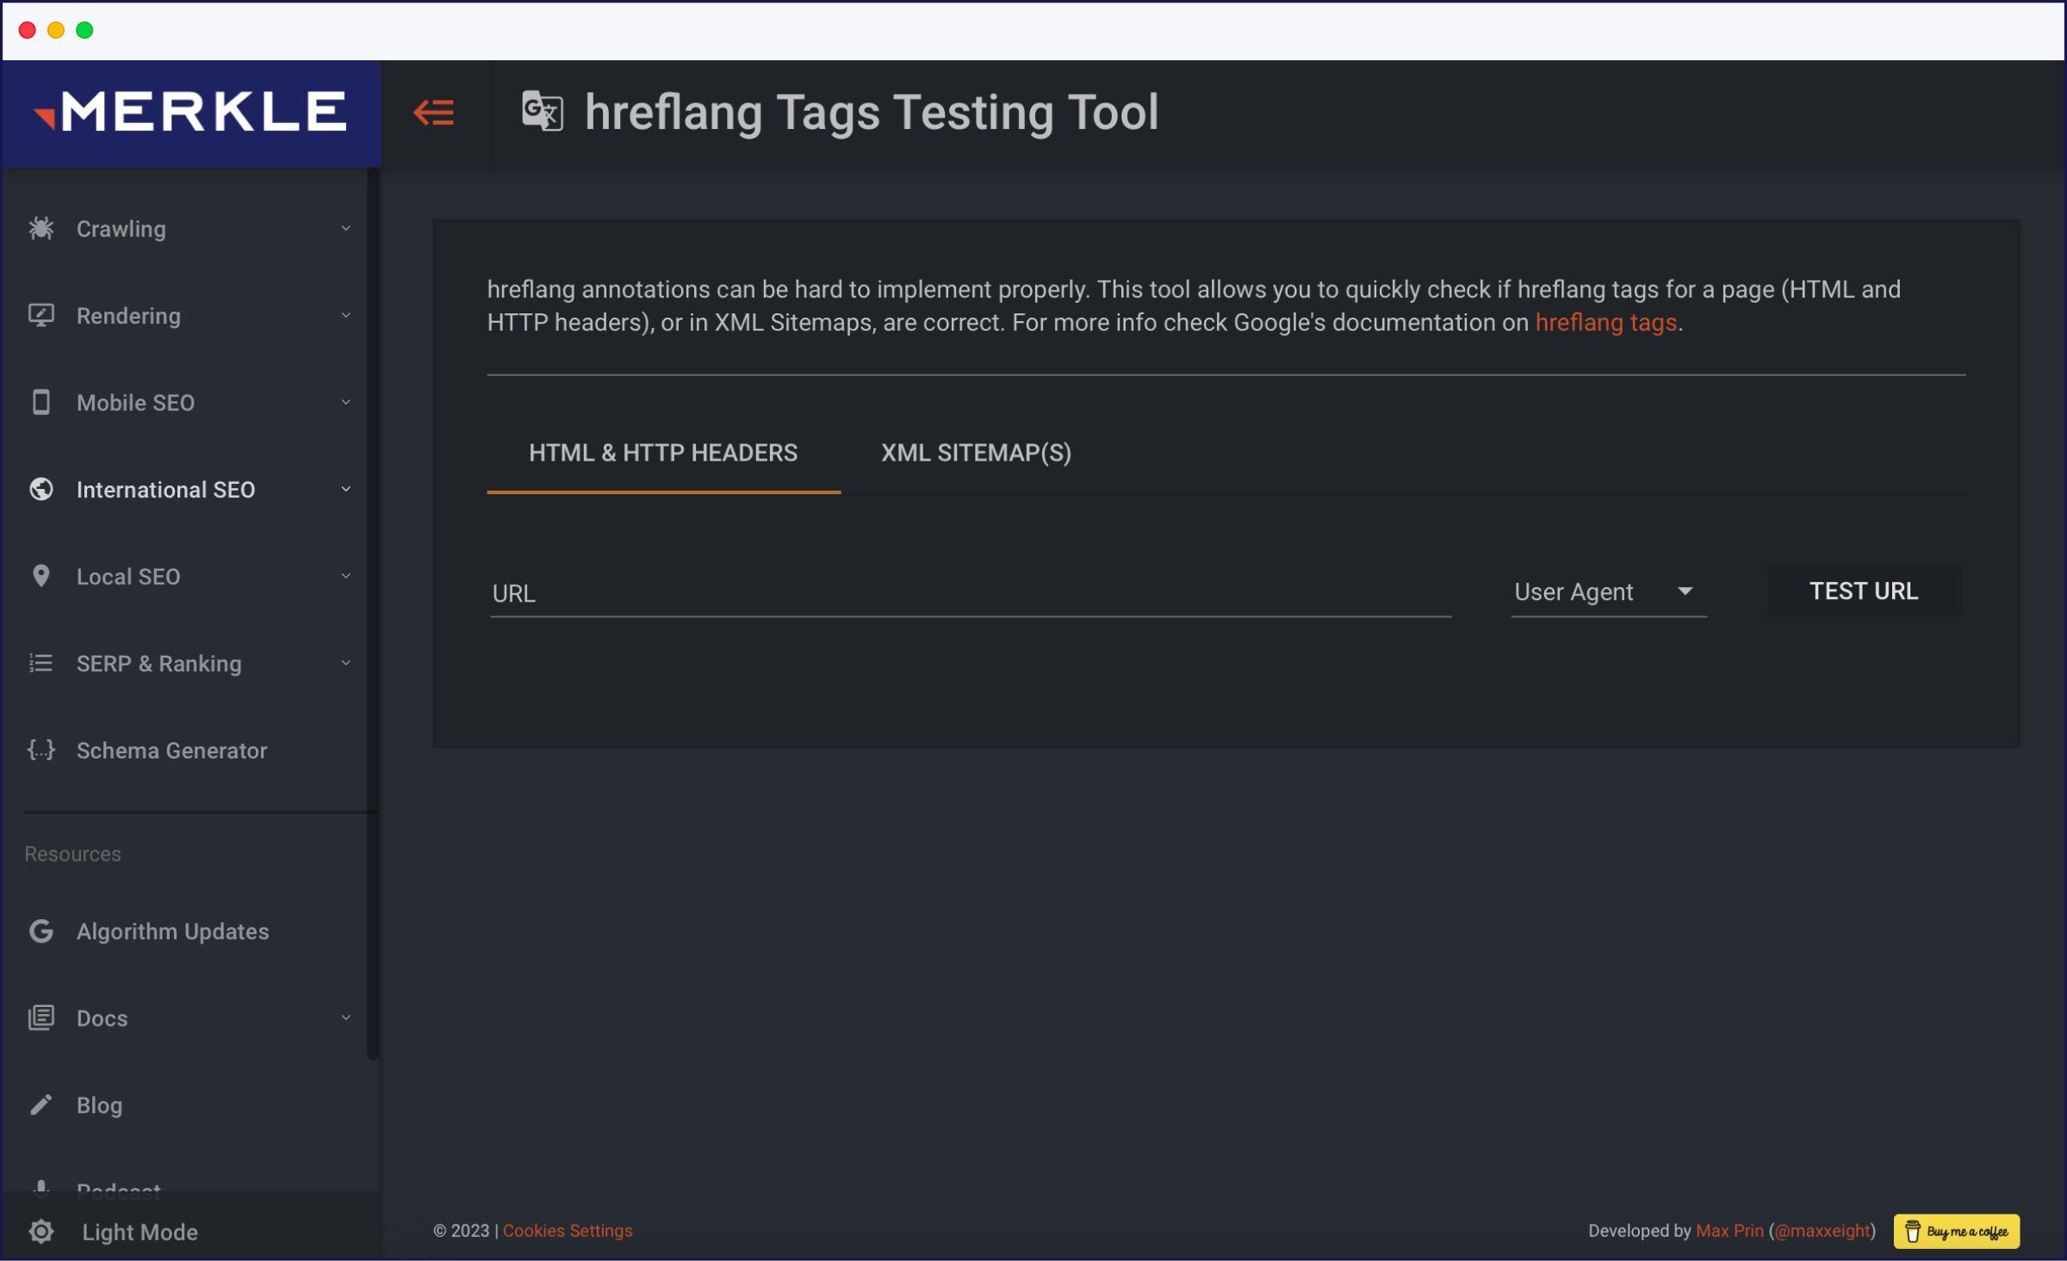Collapse sidebar with orange arrow icon
2067x1261 pixels.
click(x=433, y=113)
